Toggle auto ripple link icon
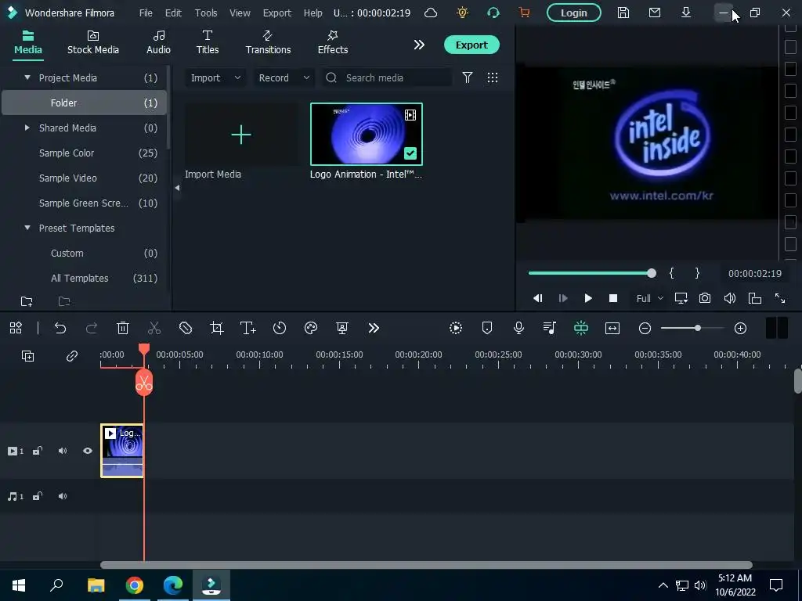The width and height of the screenshot is (802, 601). (x=71, y=356)
